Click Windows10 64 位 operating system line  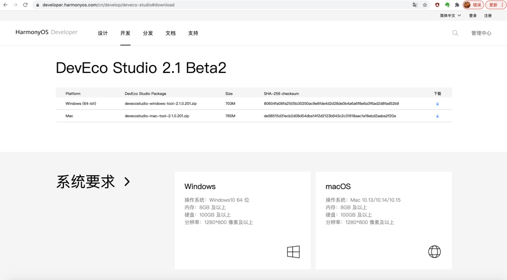(x=216, y=200)
